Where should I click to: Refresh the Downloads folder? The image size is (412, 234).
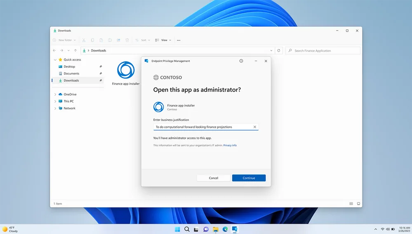coord(279,50)
